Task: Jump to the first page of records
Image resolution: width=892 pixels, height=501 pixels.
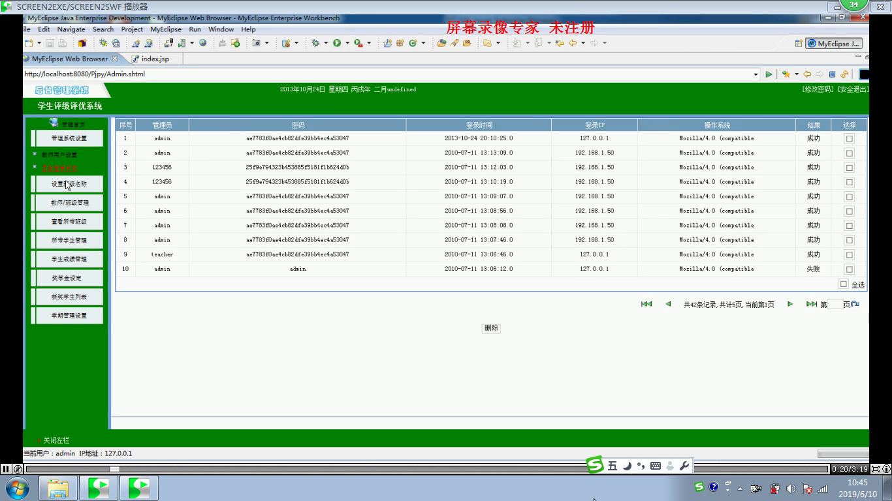Action: [x=646, y=304]
